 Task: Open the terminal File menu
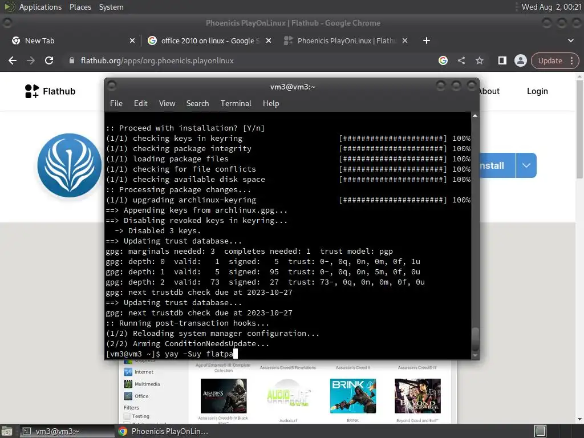116,104
